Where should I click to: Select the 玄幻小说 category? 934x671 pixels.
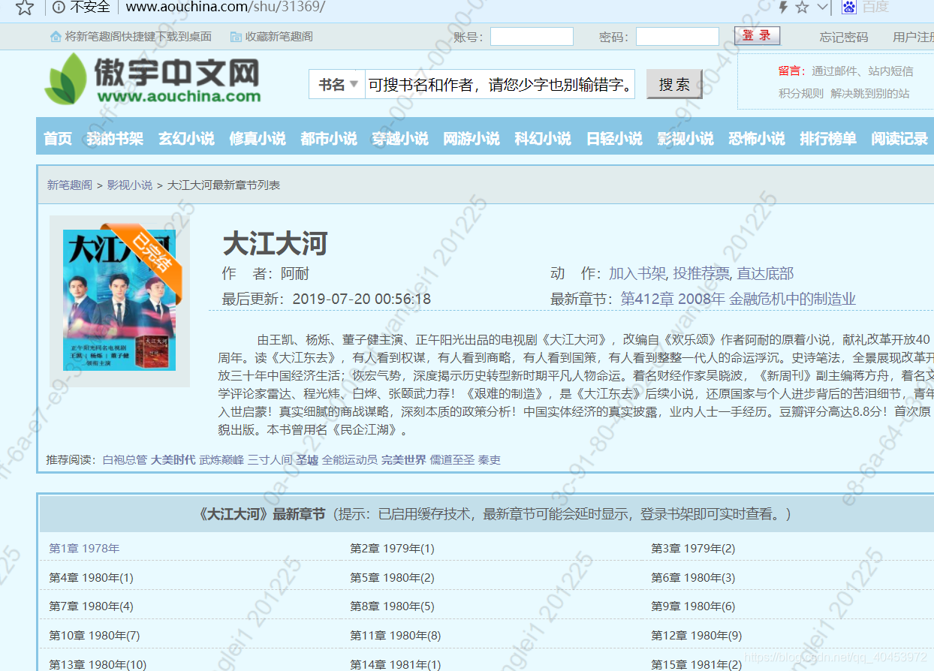pos(186,138)
